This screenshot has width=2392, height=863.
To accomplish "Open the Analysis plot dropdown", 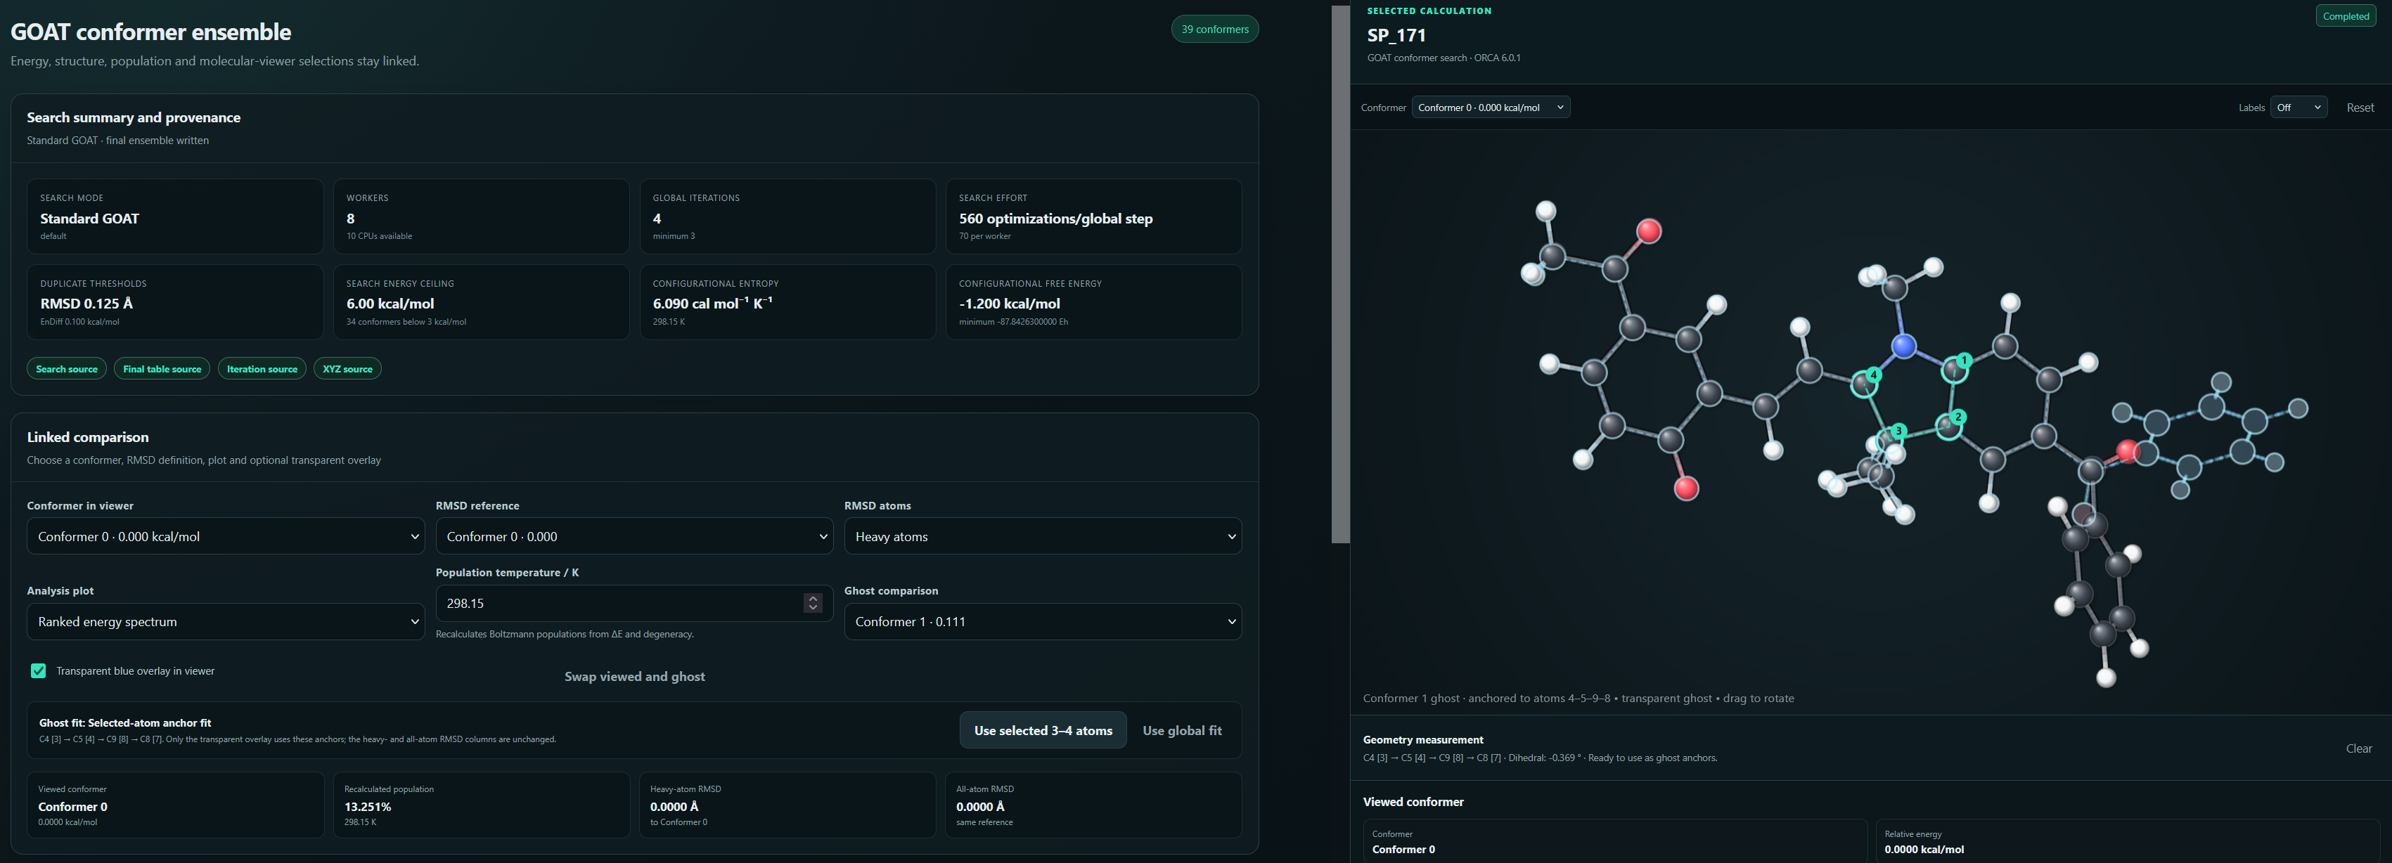I will (x=226, y=622).
